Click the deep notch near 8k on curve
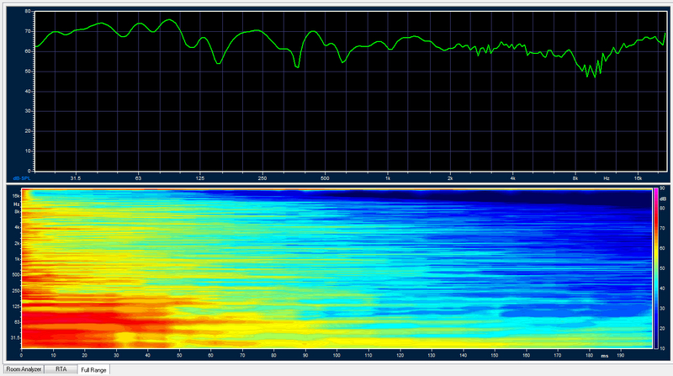The width and height of the screenshot is (673, 376). 593,76
